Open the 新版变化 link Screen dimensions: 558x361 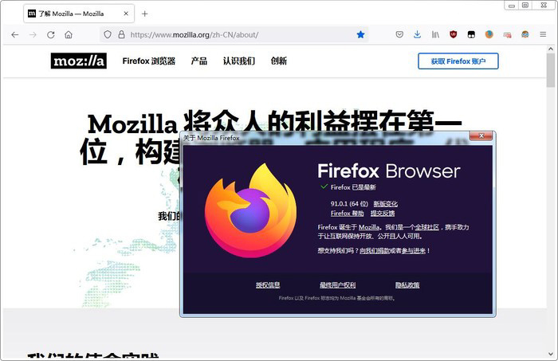(x=385, y=204)
